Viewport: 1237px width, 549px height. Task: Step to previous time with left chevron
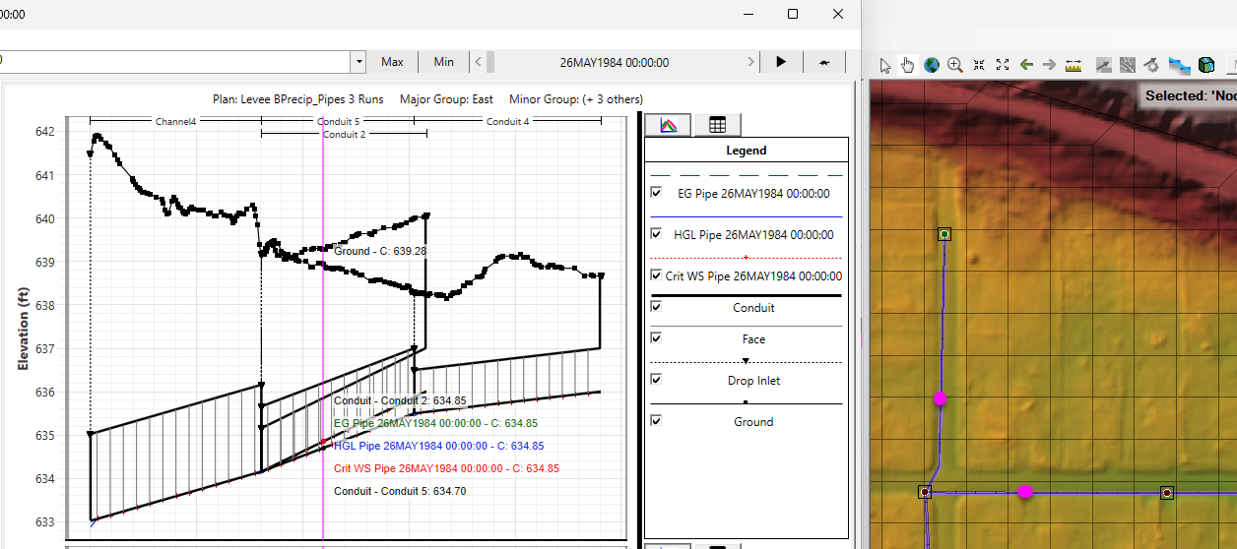click(479, 62)
